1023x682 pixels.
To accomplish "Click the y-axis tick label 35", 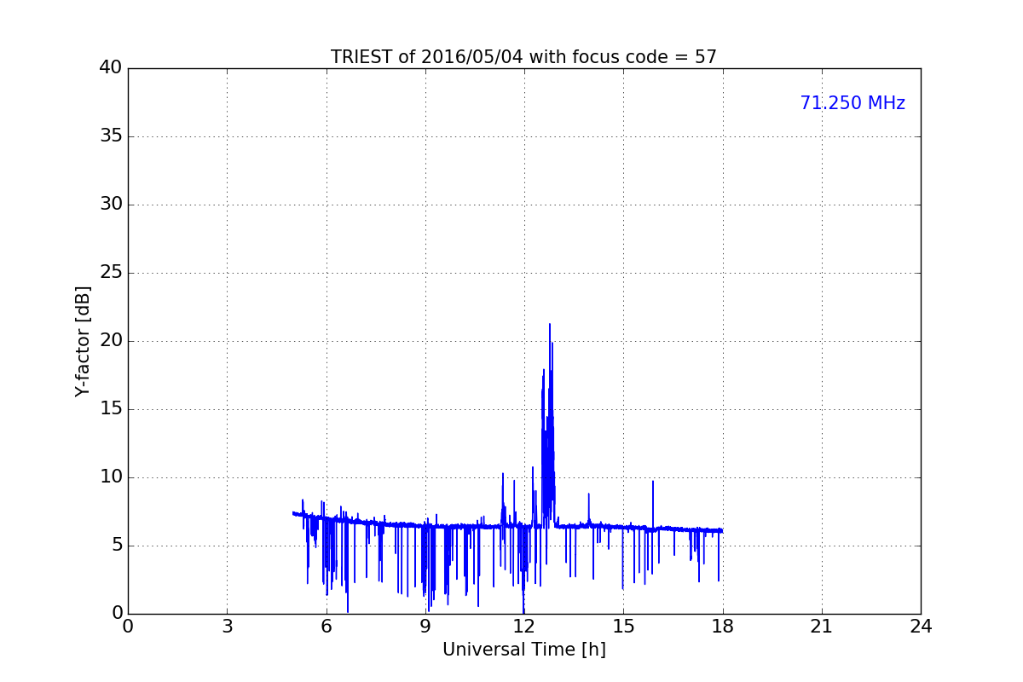I will (111, 136).
